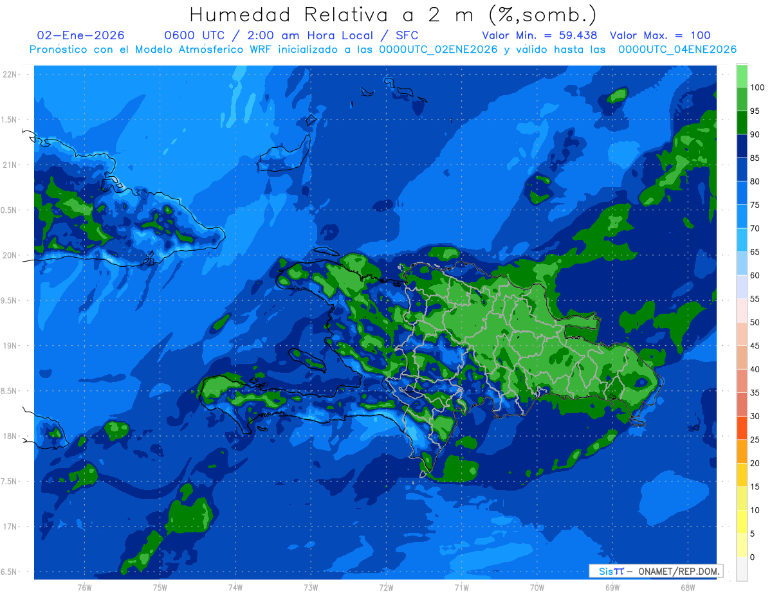Click the color scale label '60'
772x596 pixels.
[755, 275]
